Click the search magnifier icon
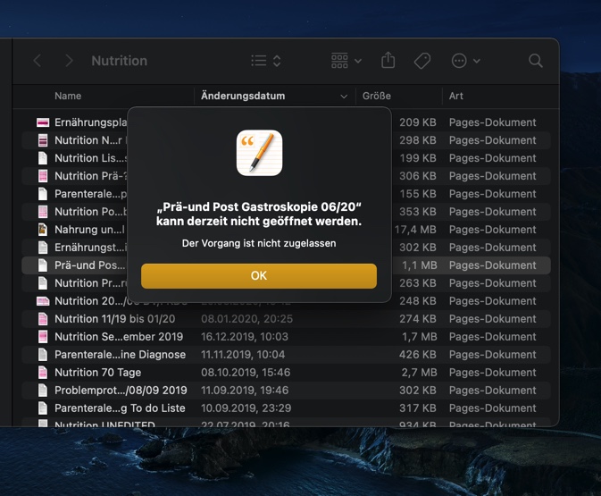 click(536, 61)
